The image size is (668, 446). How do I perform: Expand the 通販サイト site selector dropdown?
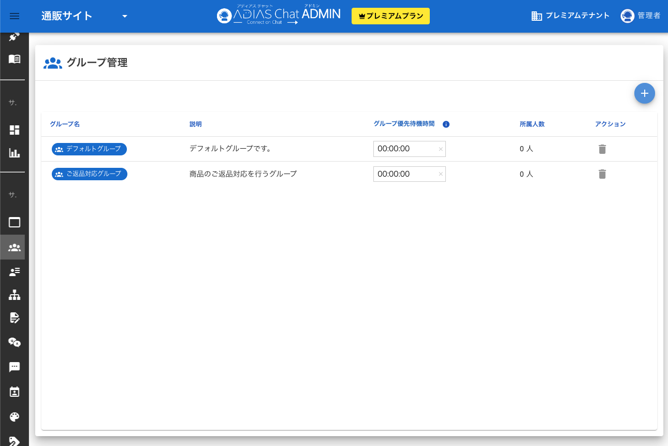[x=124, y=16]
